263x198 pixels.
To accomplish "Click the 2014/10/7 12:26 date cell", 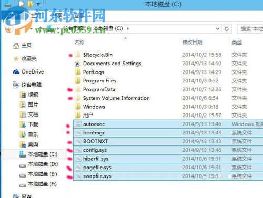I will tap(201, 89).
